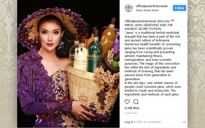Open the @kevinlln mention
This screenshot has height=128, width=205.
pos(163,21)
